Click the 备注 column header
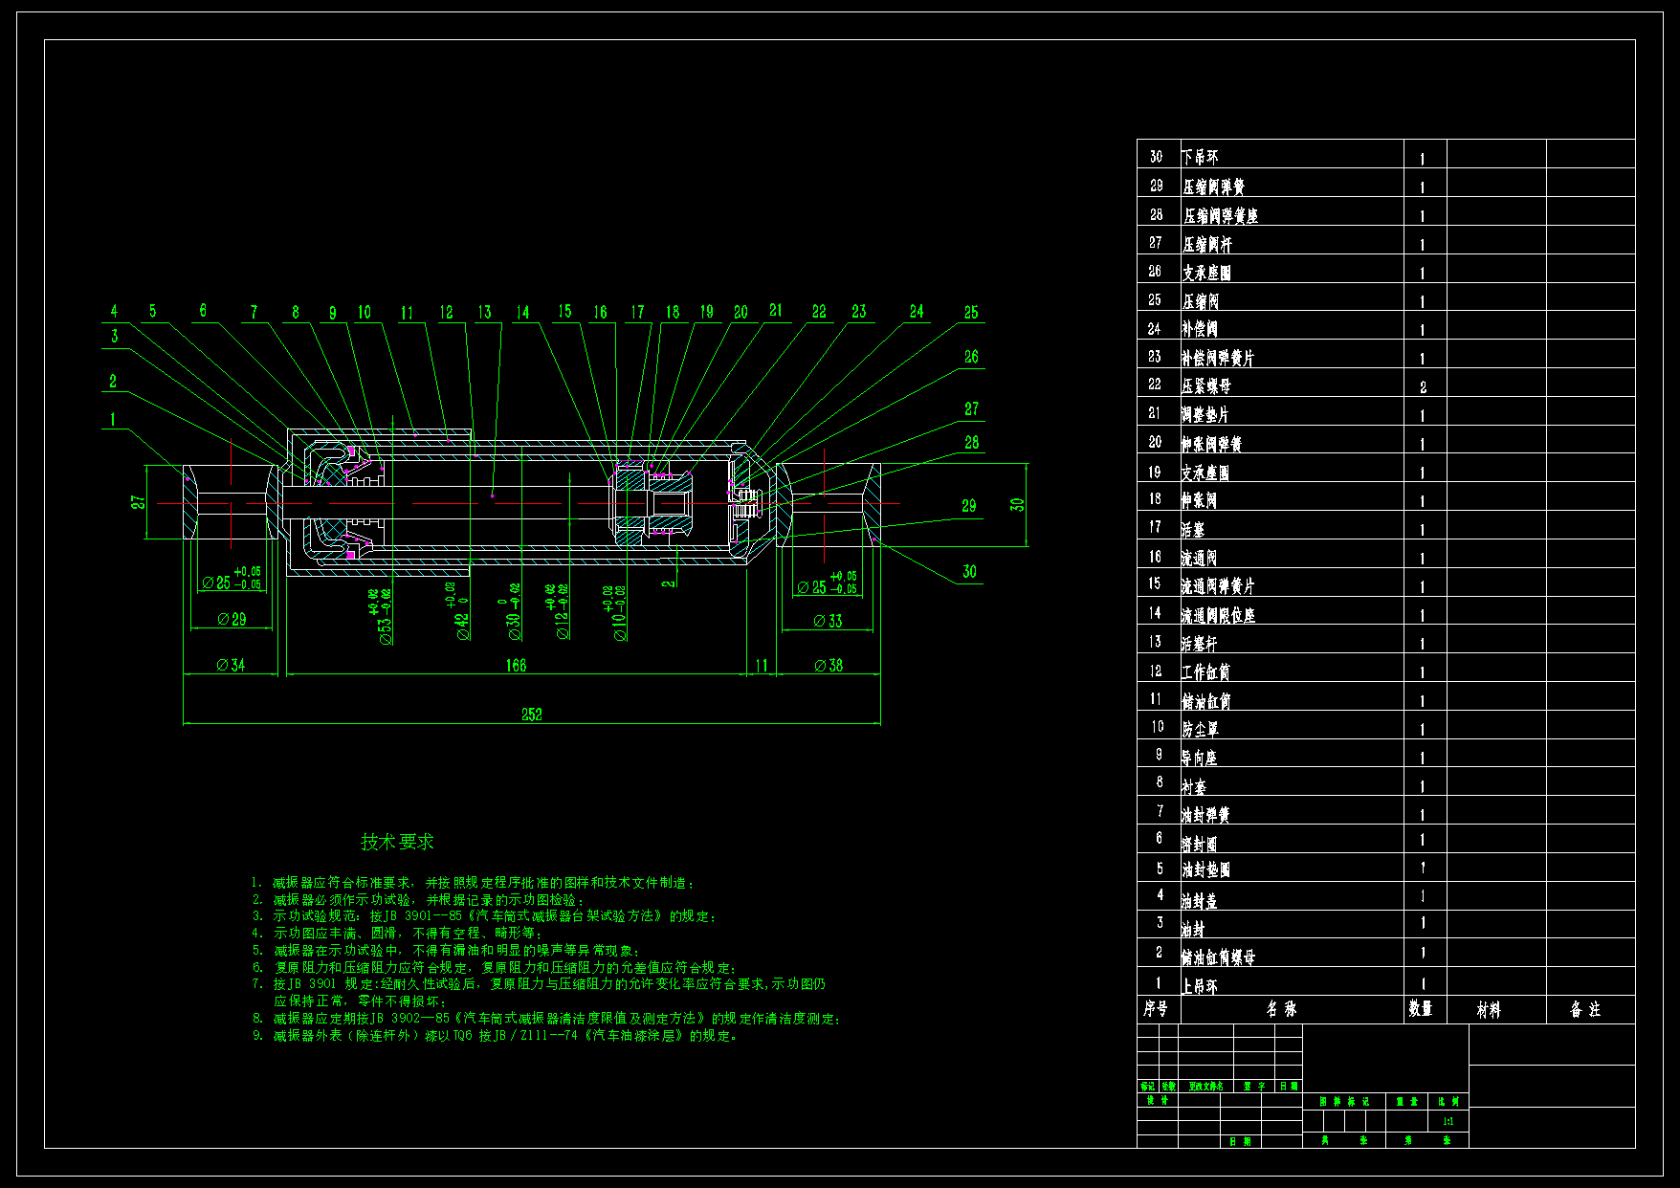The height and width of the screenshot is (1188, 1680). click(1585, 1009)
